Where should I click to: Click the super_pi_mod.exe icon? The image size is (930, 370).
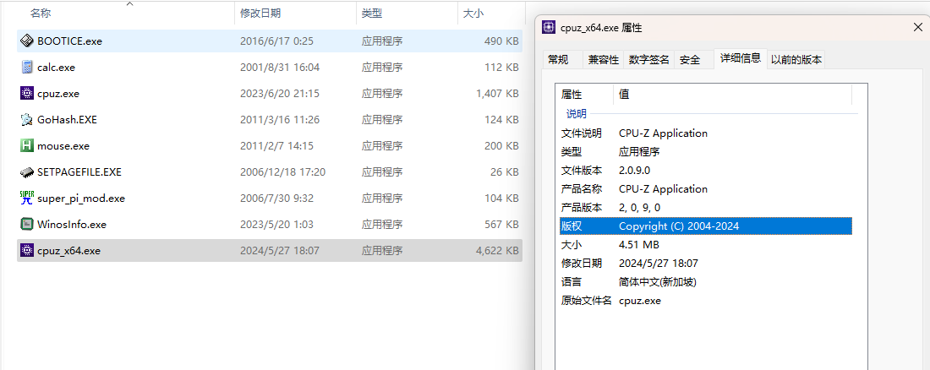tap(27, 198)
